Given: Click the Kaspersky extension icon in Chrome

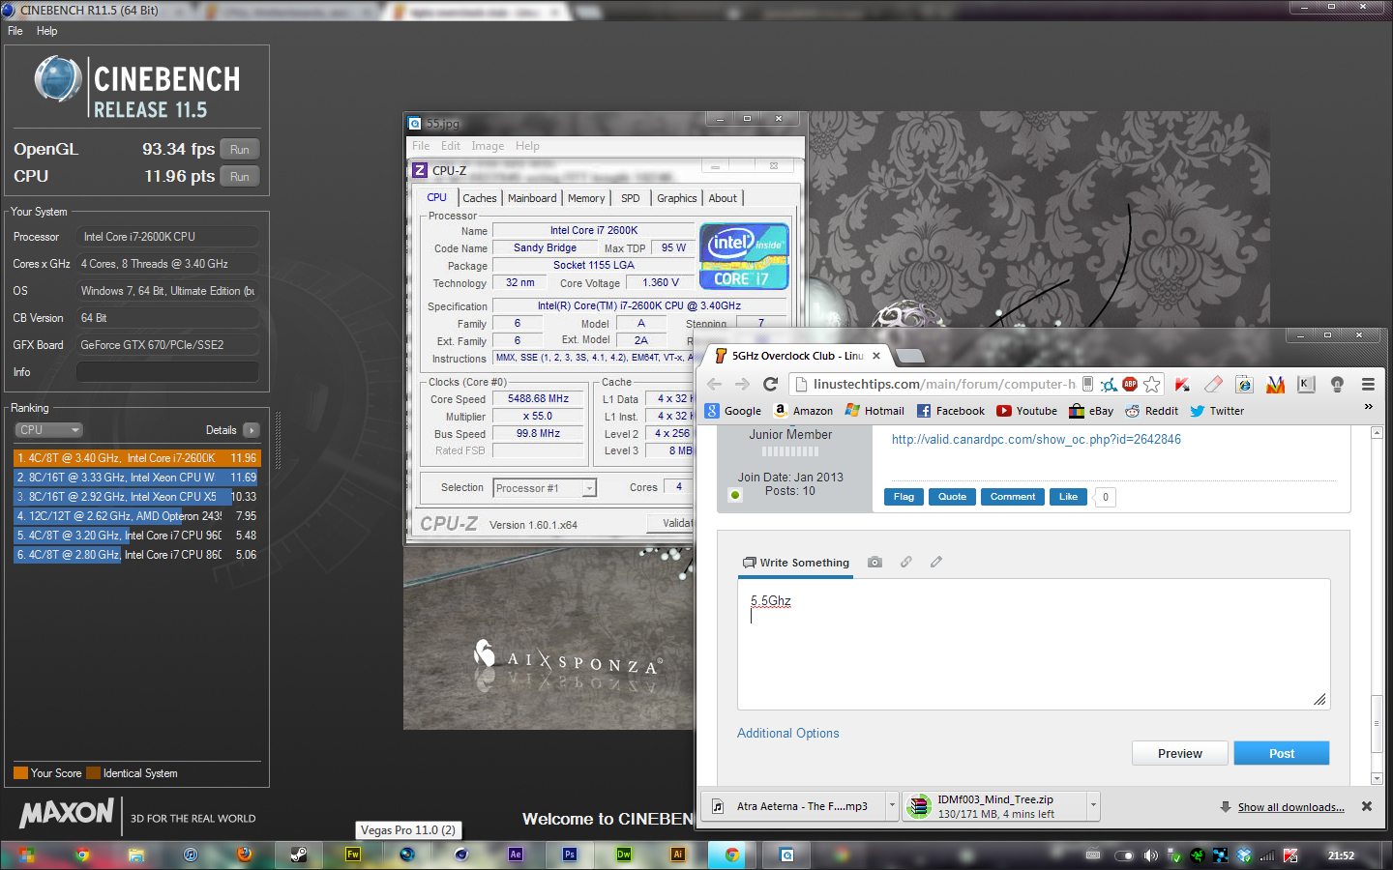Looking at the screenshot, I should click(x=1182, y=384).
